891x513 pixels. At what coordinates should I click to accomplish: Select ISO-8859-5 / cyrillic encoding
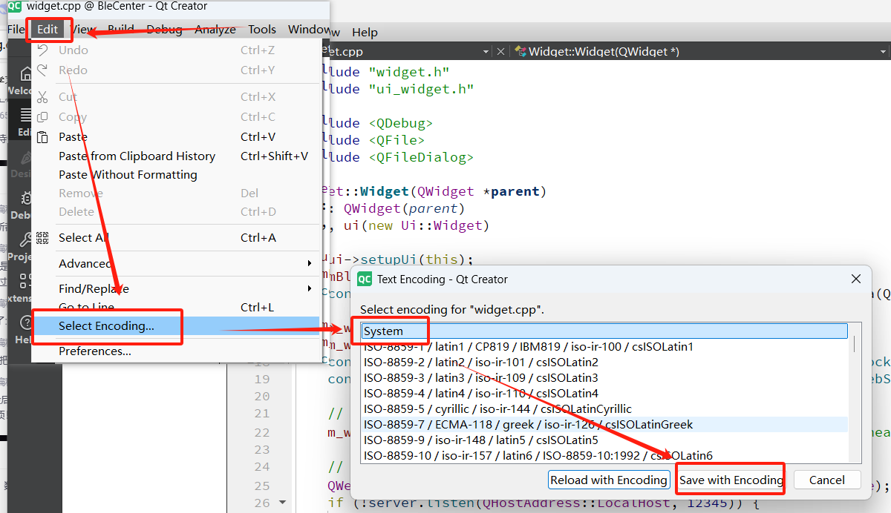pyautogui.click(x=604, y=409)
